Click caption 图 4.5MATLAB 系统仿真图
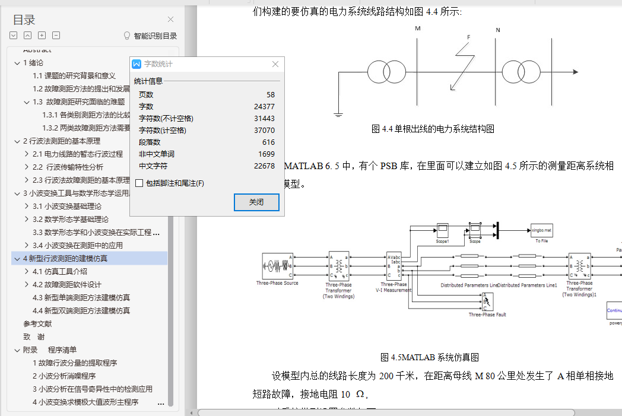 [x=430, y=357]
